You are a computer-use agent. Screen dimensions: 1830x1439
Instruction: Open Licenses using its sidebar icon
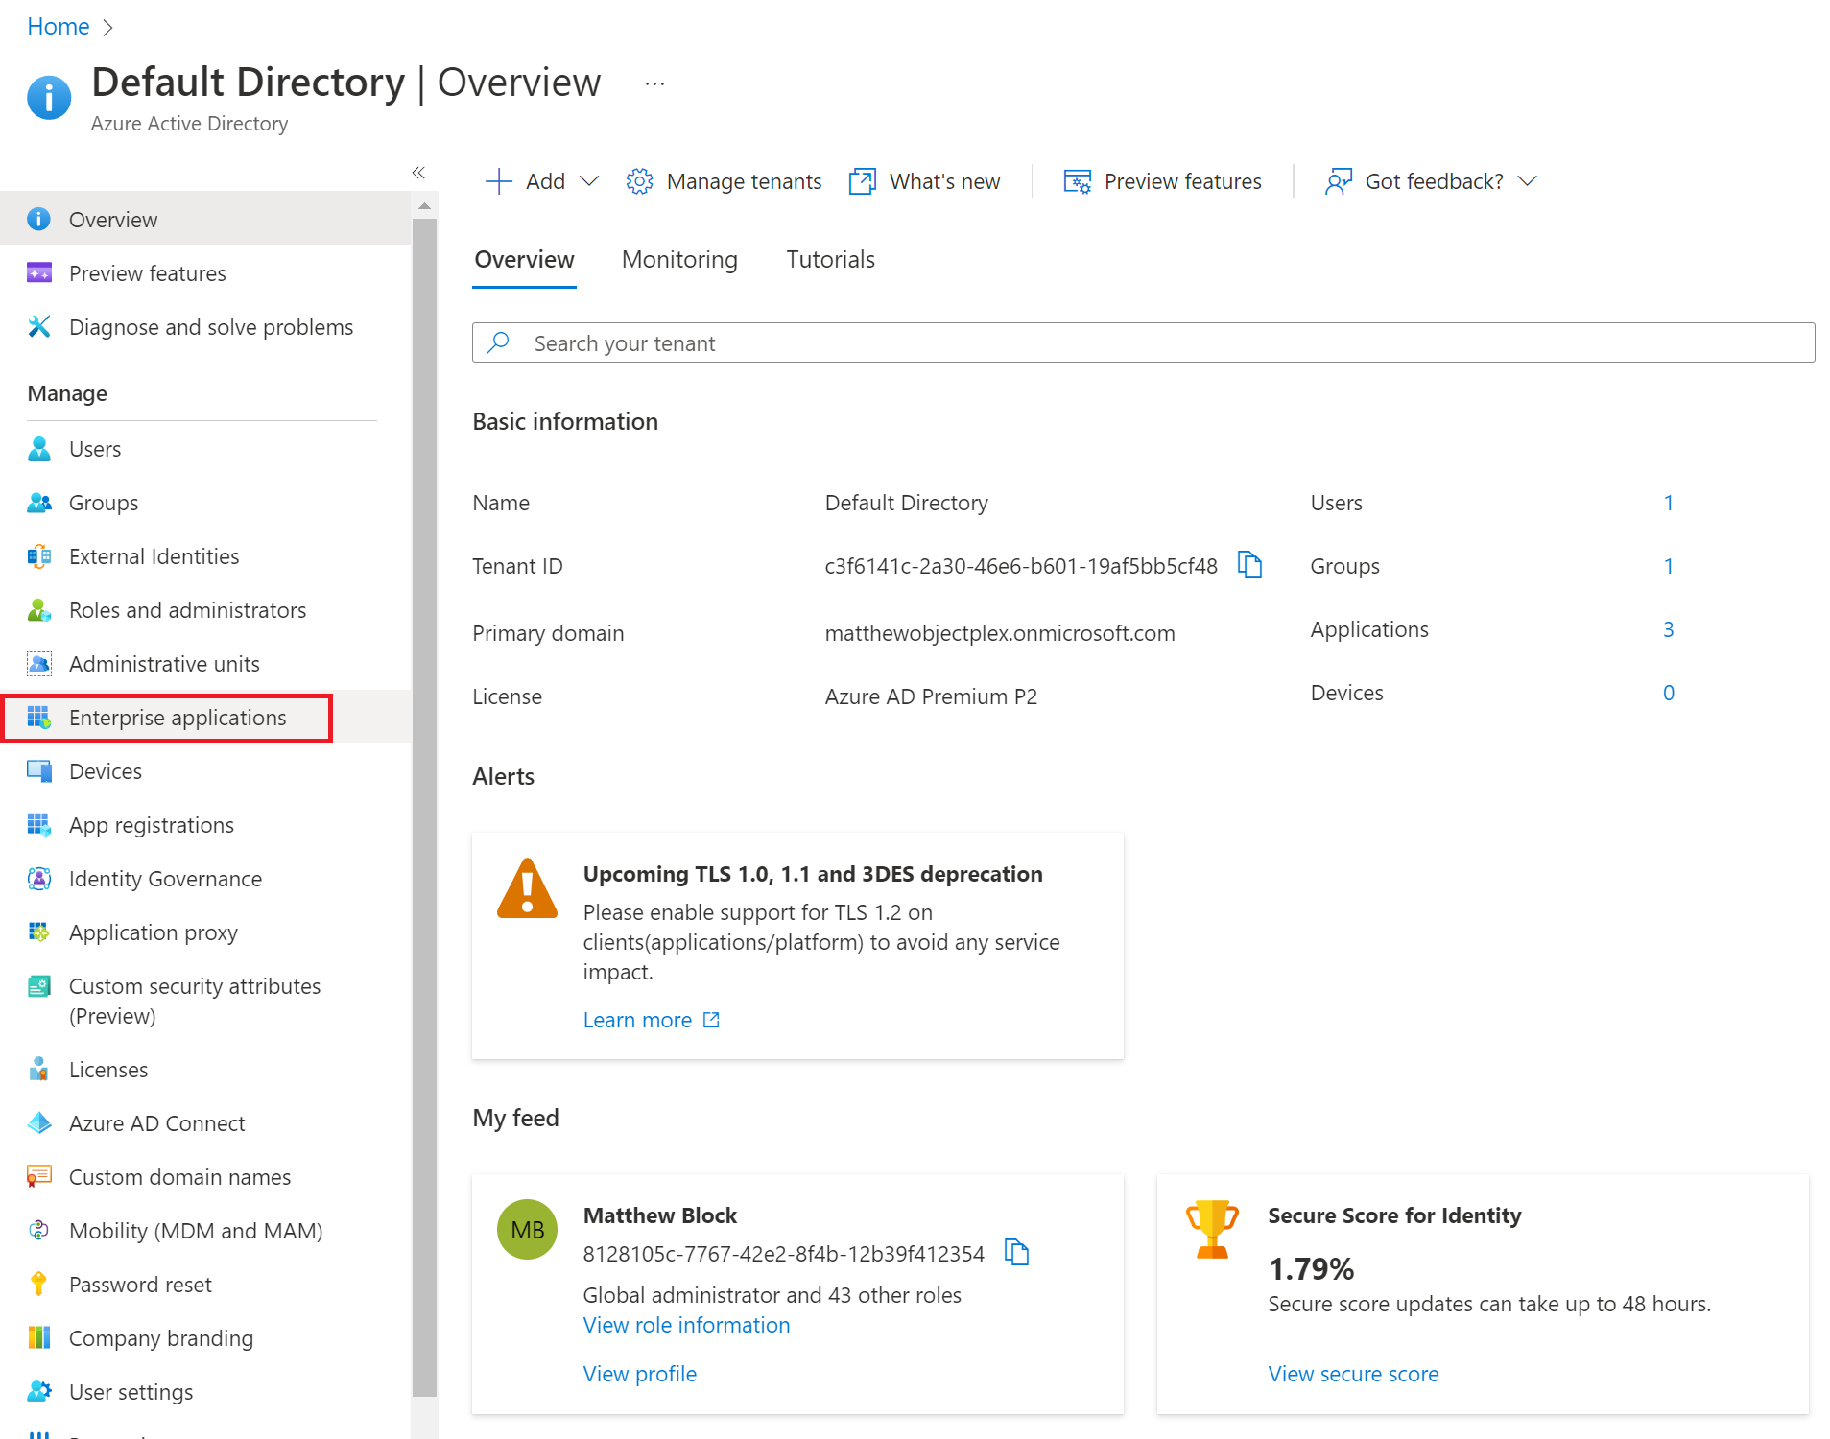point(39,1070)
